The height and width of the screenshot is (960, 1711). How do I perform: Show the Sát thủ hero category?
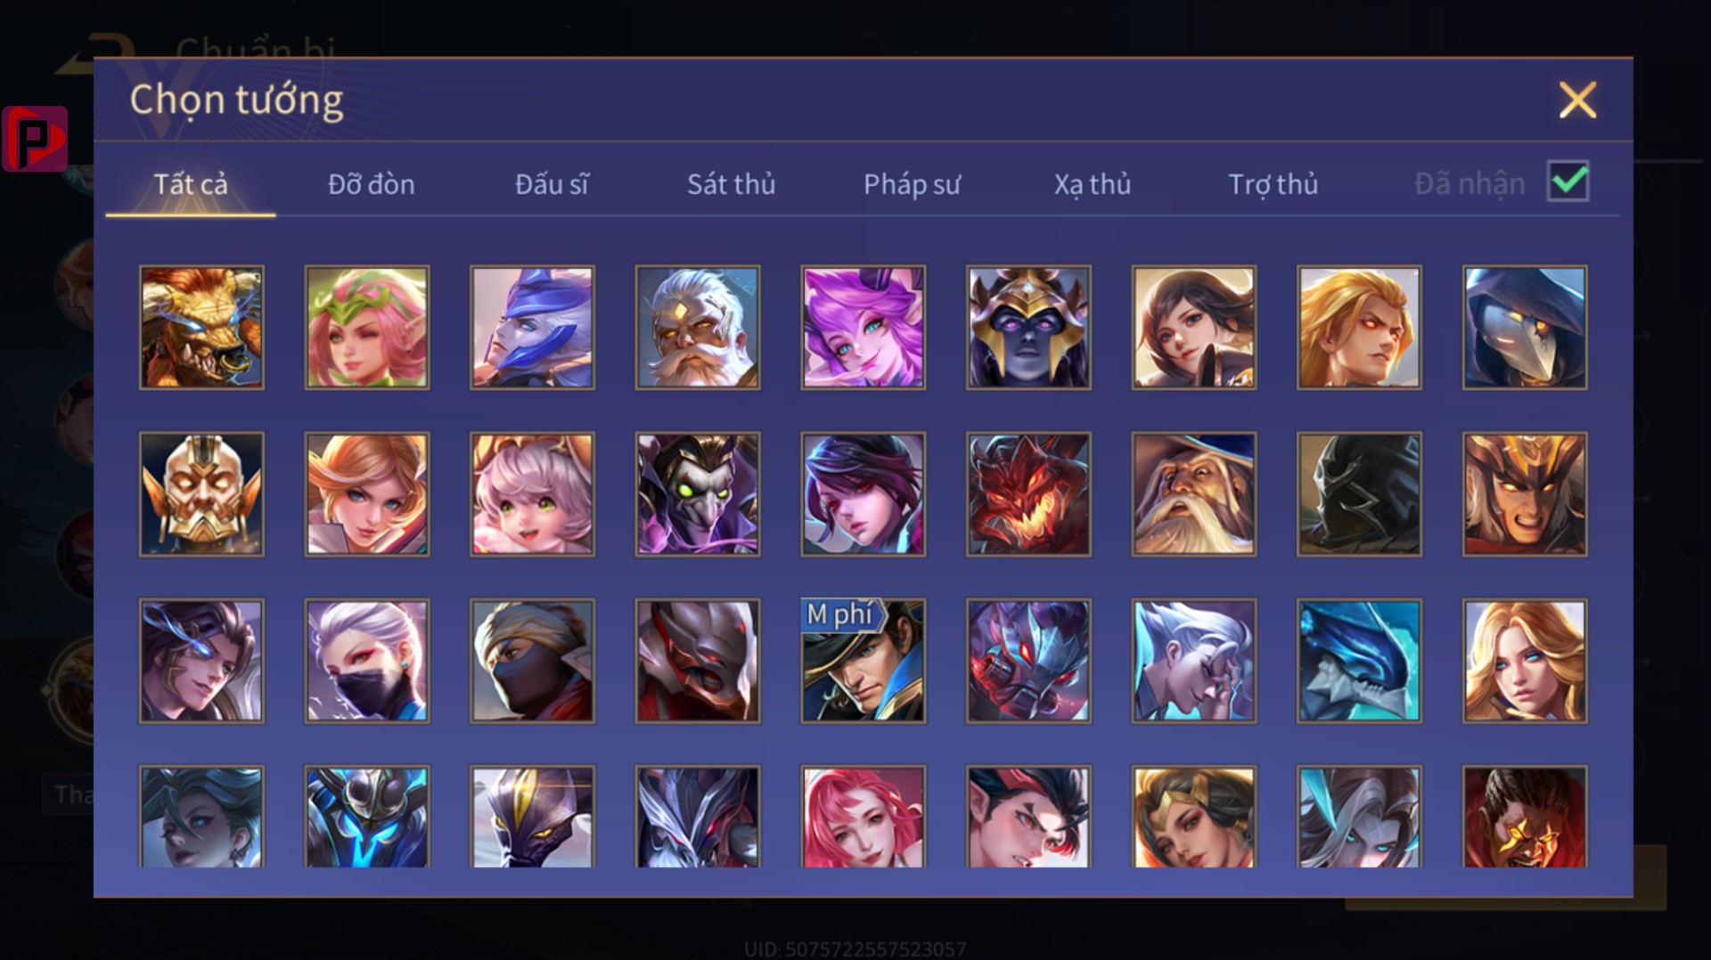click(x=731, y=184)
